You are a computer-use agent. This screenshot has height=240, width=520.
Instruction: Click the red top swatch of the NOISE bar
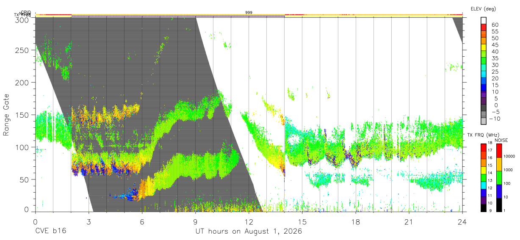point(498,151)
